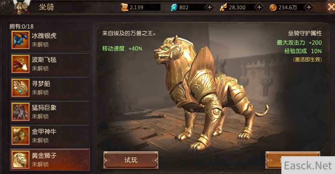
Task: Click the scroll currency icon
Action: pyautogui.click(x=124, y=7)
